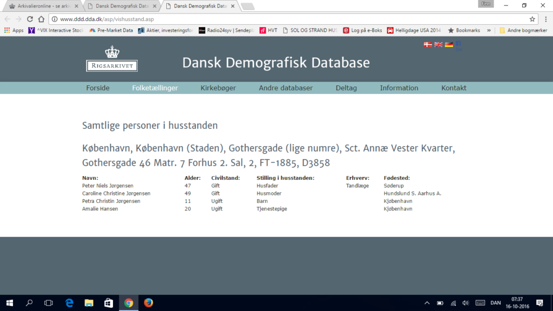This screenshot has height=311, width=553.
Task: Open the Facebook icon link
Action: click(458, 44)
